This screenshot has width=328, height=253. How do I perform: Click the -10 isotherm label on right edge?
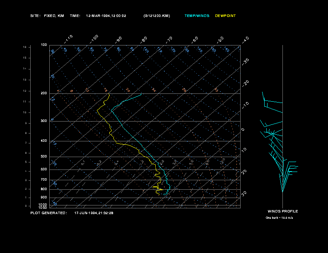coord(245,105)
